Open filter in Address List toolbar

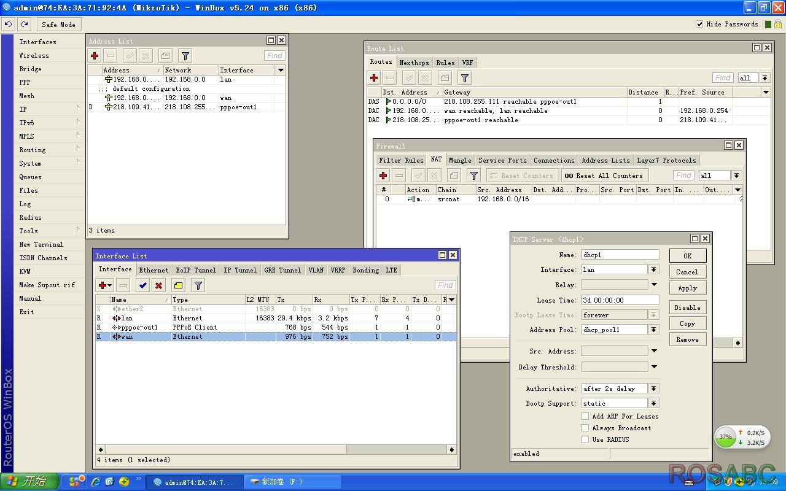click(185, 56)
